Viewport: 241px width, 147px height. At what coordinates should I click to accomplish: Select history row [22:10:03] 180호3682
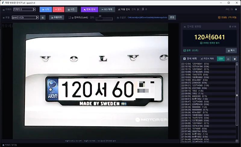(208, 77)
